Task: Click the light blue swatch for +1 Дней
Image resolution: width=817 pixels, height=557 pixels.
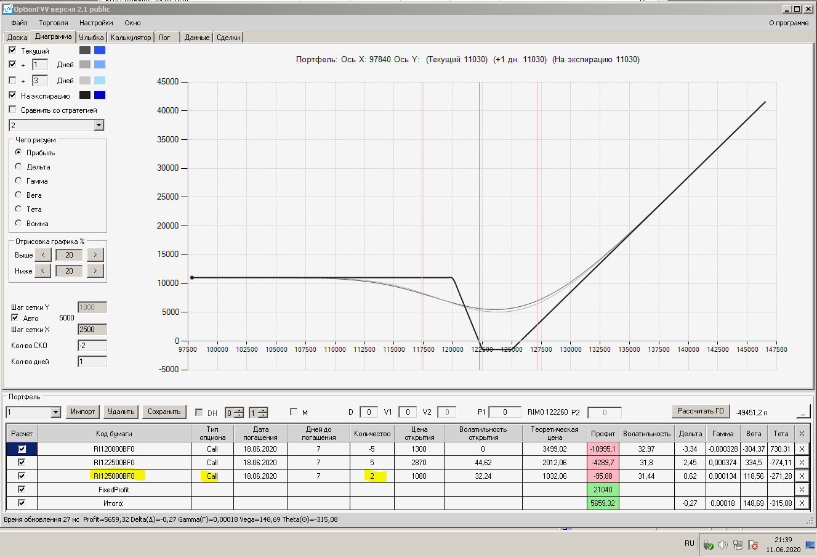Action: tap(100, 64)
